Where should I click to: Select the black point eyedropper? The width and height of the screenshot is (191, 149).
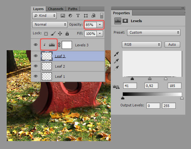117,54
